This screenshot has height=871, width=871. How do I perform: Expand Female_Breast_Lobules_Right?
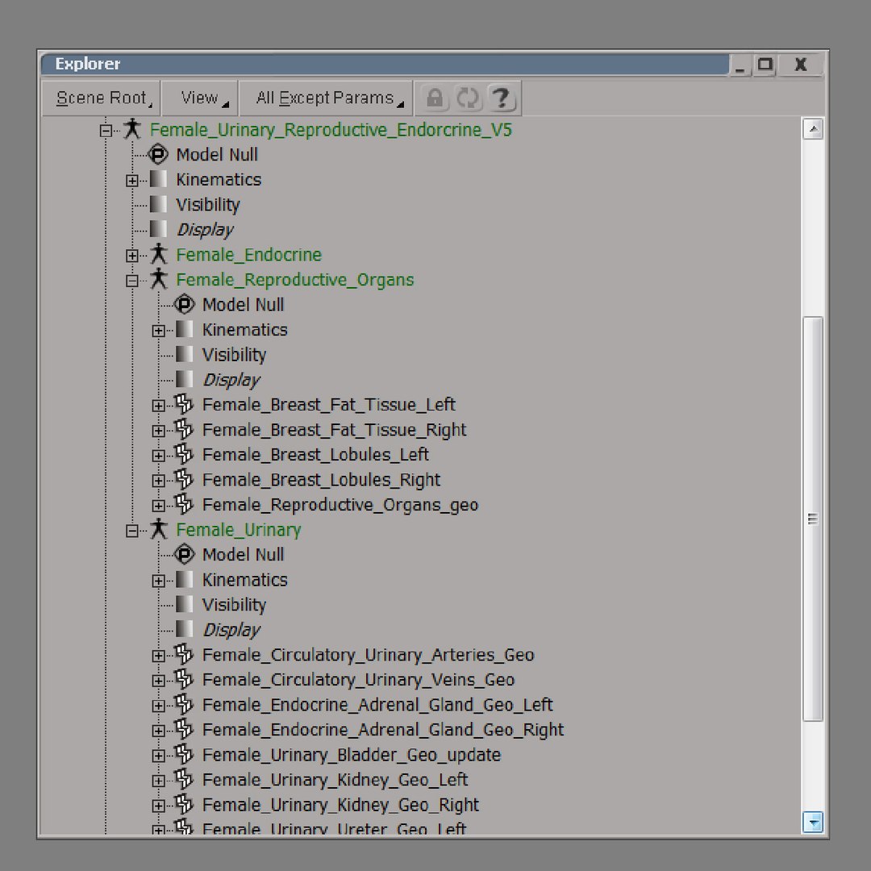pos(158,481)
